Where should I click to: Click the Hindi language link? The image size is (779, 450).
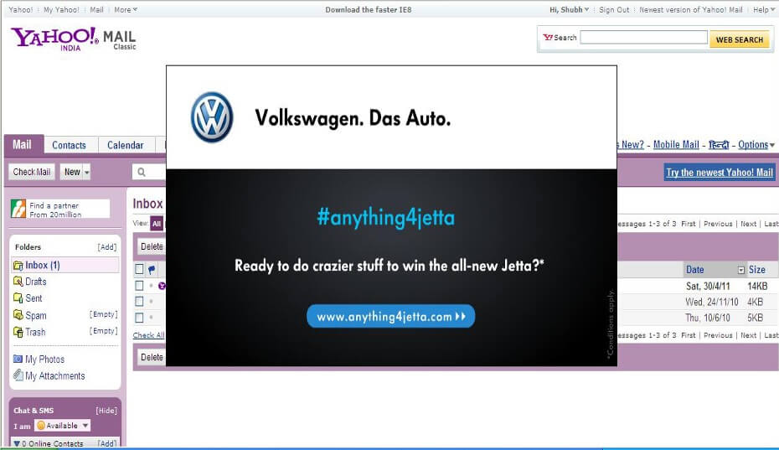click(x=719, y=145)
